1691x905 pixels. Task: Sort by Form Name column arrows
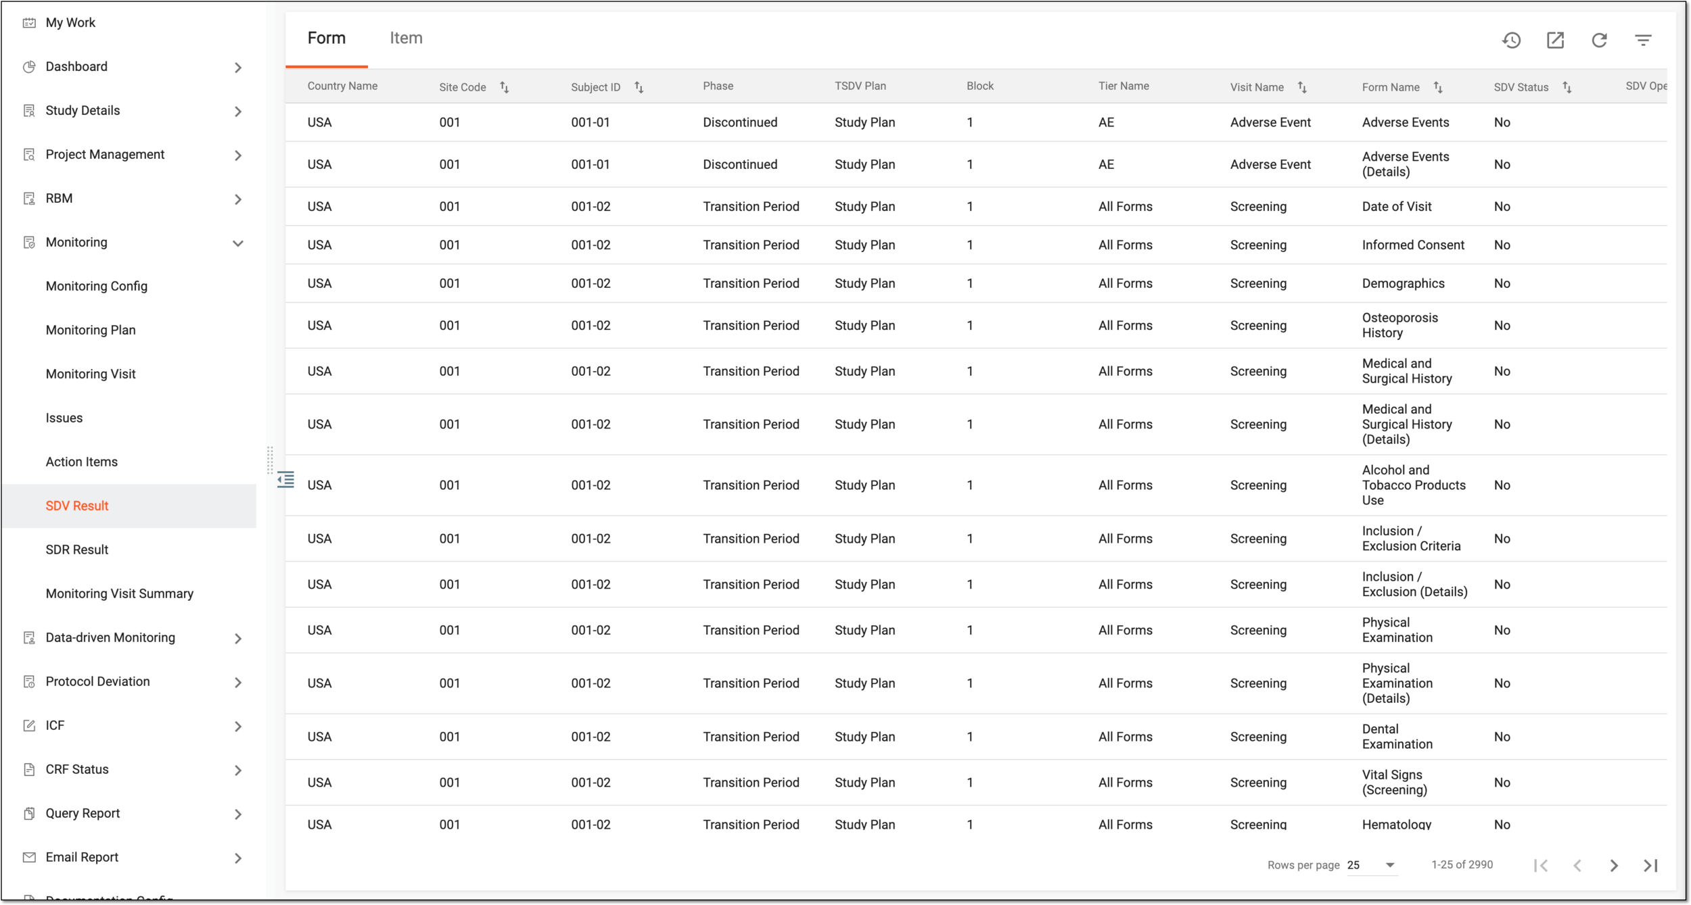(1438, 87)
